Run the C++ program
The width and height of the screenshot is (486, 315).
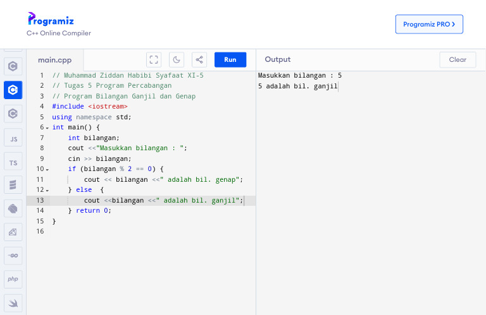coord(230,60)
